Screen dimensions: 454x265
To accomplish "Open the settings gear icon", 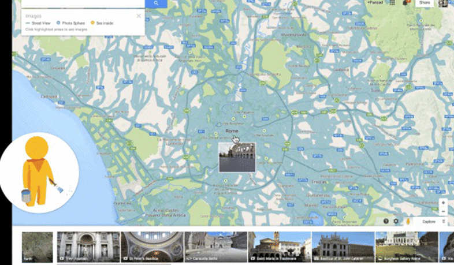I will click(396, 221).
